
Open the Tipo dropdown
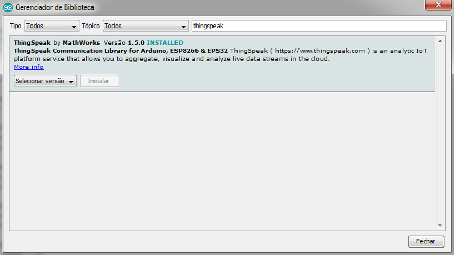52,26
